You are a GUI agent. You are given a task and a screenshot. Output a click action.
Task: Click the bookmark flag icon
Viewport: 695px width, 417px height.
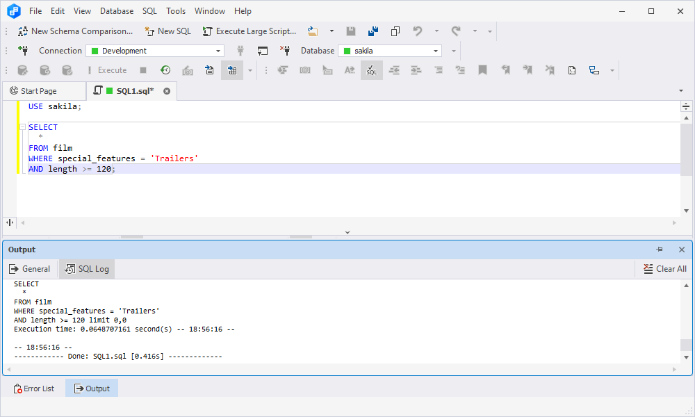coord(483,70)
